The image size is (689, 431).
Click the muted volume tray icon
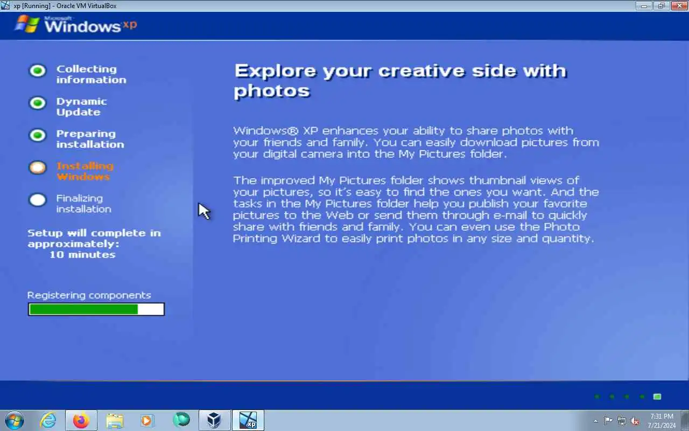coord(635,421)
